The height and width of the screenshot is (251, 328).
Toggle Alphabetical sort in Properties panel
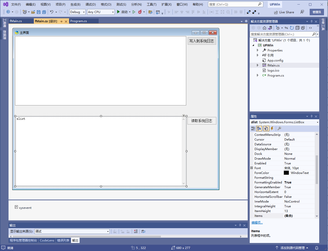click(x=259, y=129)
